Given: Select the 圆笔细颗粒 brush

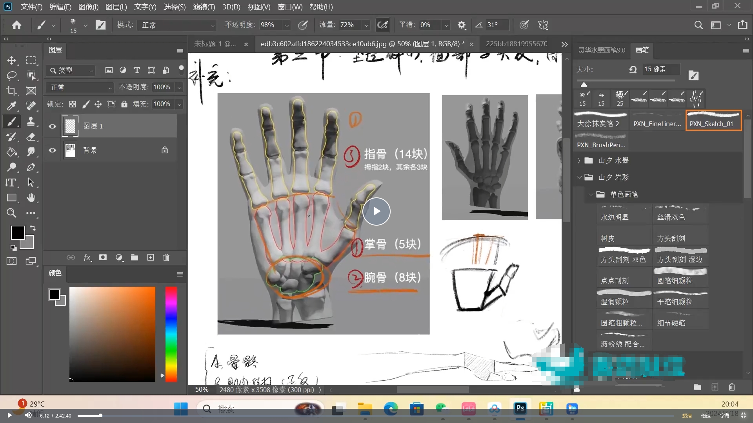Looking at the screenshot, I should tap(680, 277).
